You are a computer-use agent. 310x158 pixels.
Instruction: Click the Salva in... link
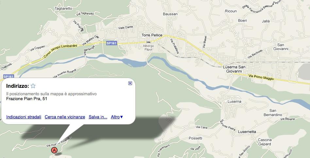[x=98, y=117]
